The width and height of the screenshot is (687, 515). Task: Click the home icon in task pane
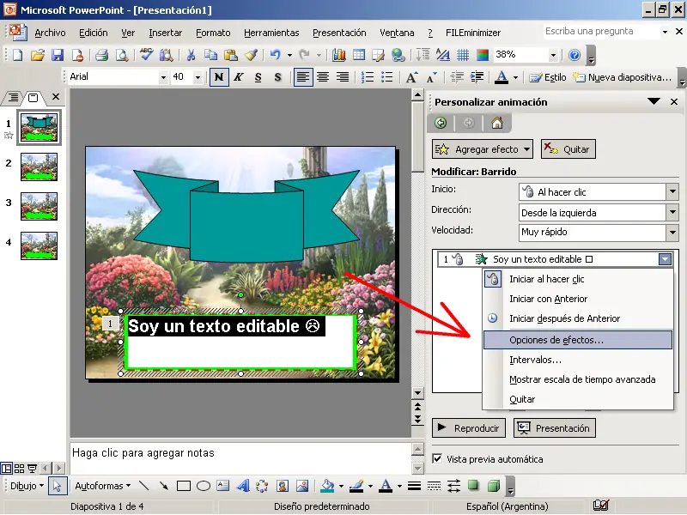point(496,123)
